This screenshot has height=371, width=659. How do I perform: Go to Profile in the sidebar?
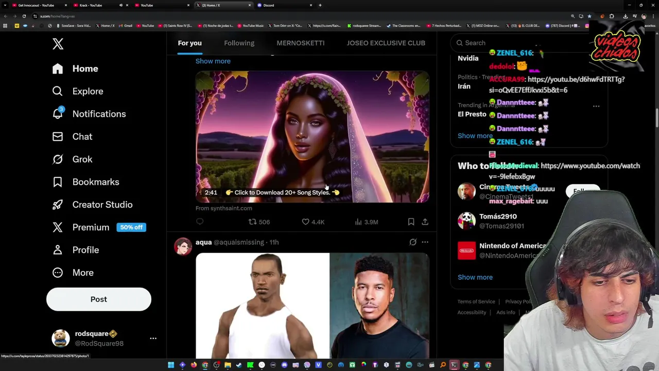pos(75,250)
